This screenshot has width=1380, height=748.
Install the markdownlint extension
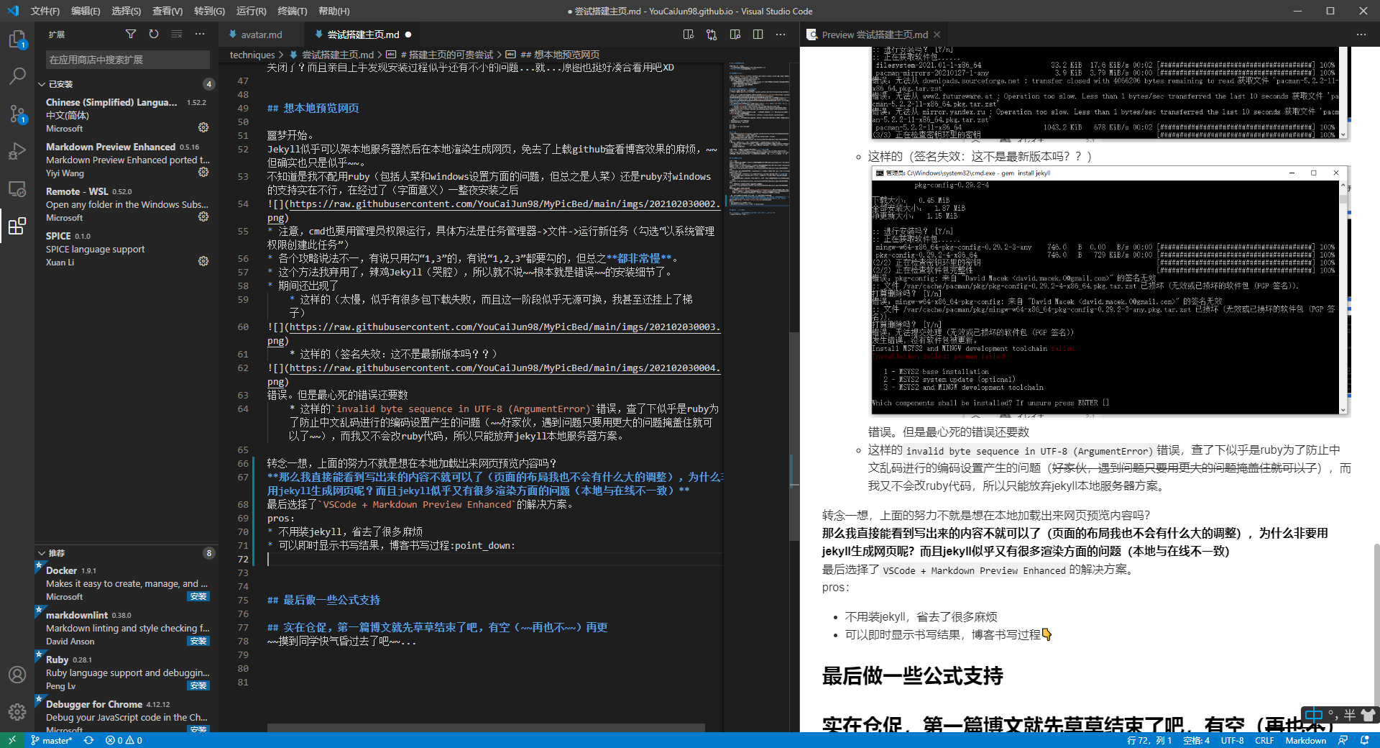tap(198, 641)
